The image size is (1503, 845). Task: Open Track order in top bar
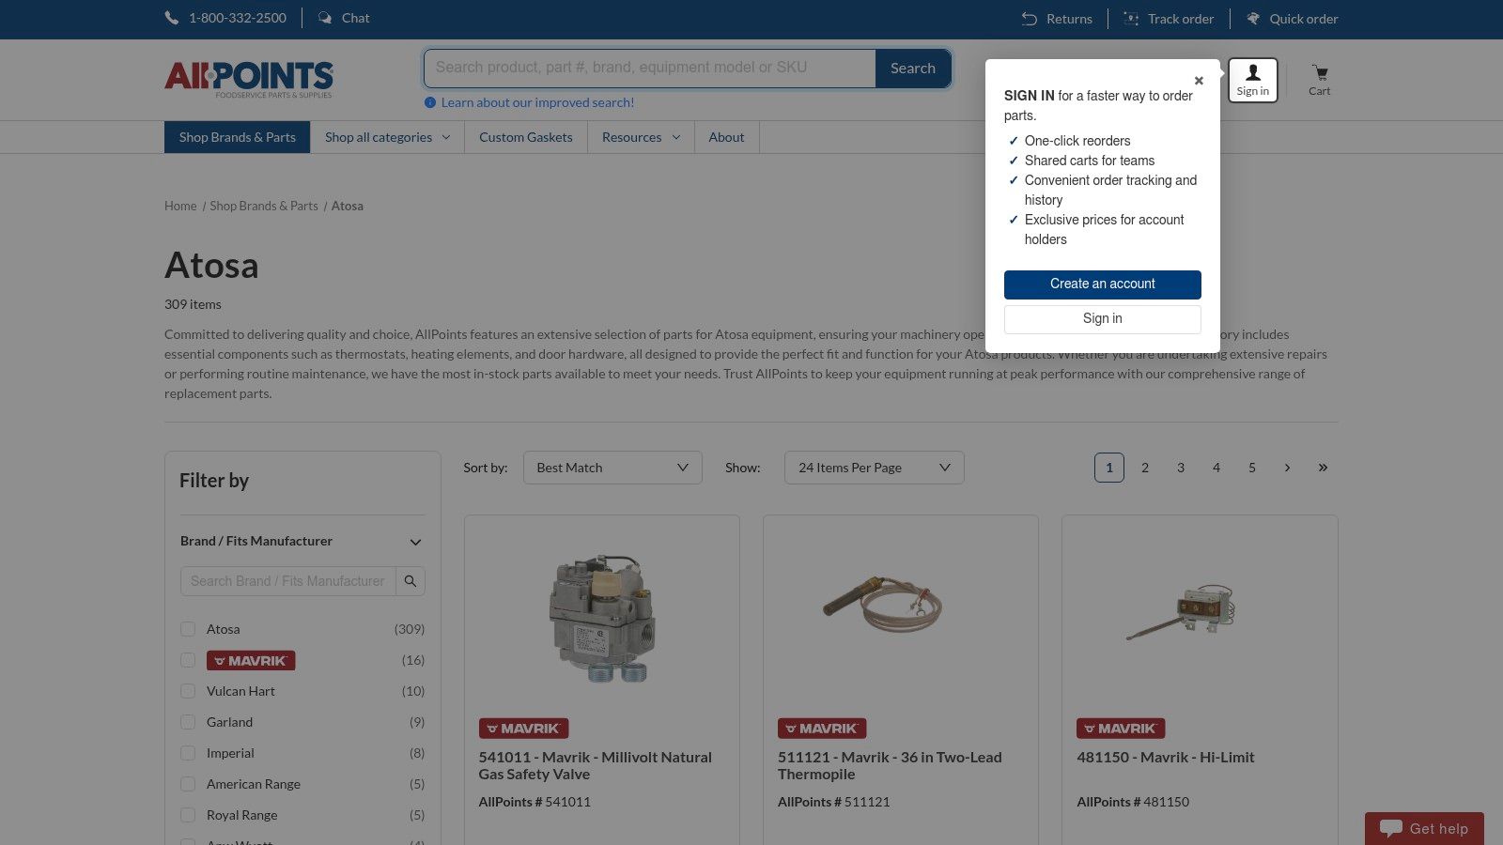point(1170,19)
